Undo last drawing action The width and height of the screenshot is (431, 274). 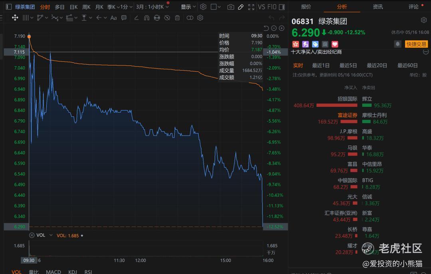click(271, 18)
